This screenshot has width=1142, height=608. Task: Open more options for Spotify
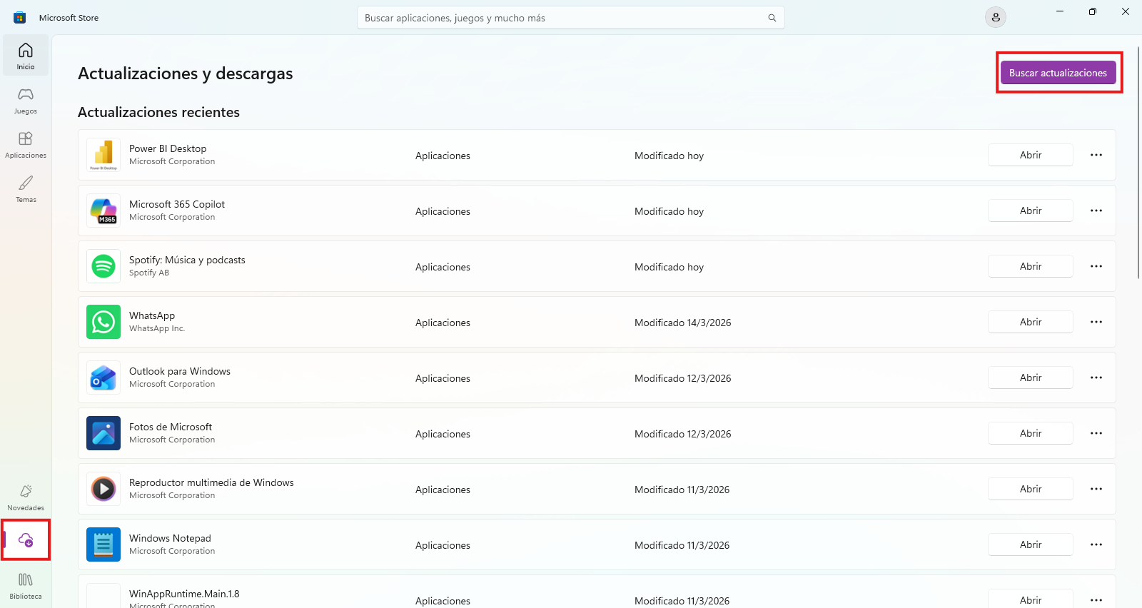point(1096,266)
